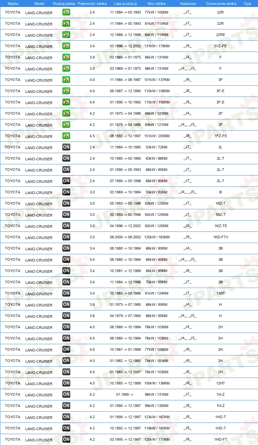258x445 pixels.
Task: Click the Lata produkcji column header
Action: pos(125,4)
